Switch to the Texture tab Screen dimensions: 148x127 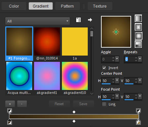[100, 6]
